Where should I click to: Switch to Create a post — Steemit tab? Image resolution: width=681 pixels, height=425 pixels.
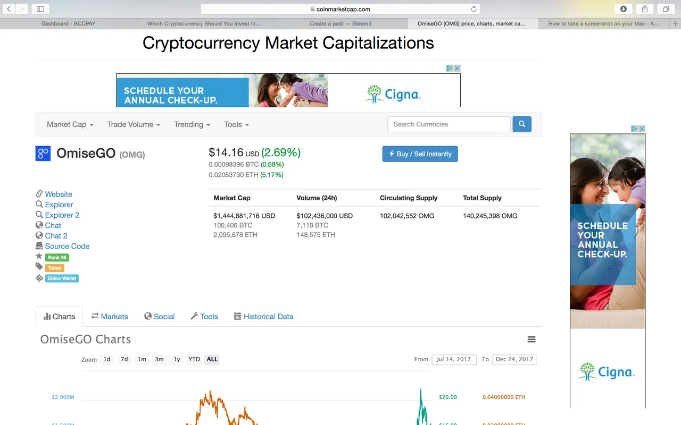pos(340,24)
